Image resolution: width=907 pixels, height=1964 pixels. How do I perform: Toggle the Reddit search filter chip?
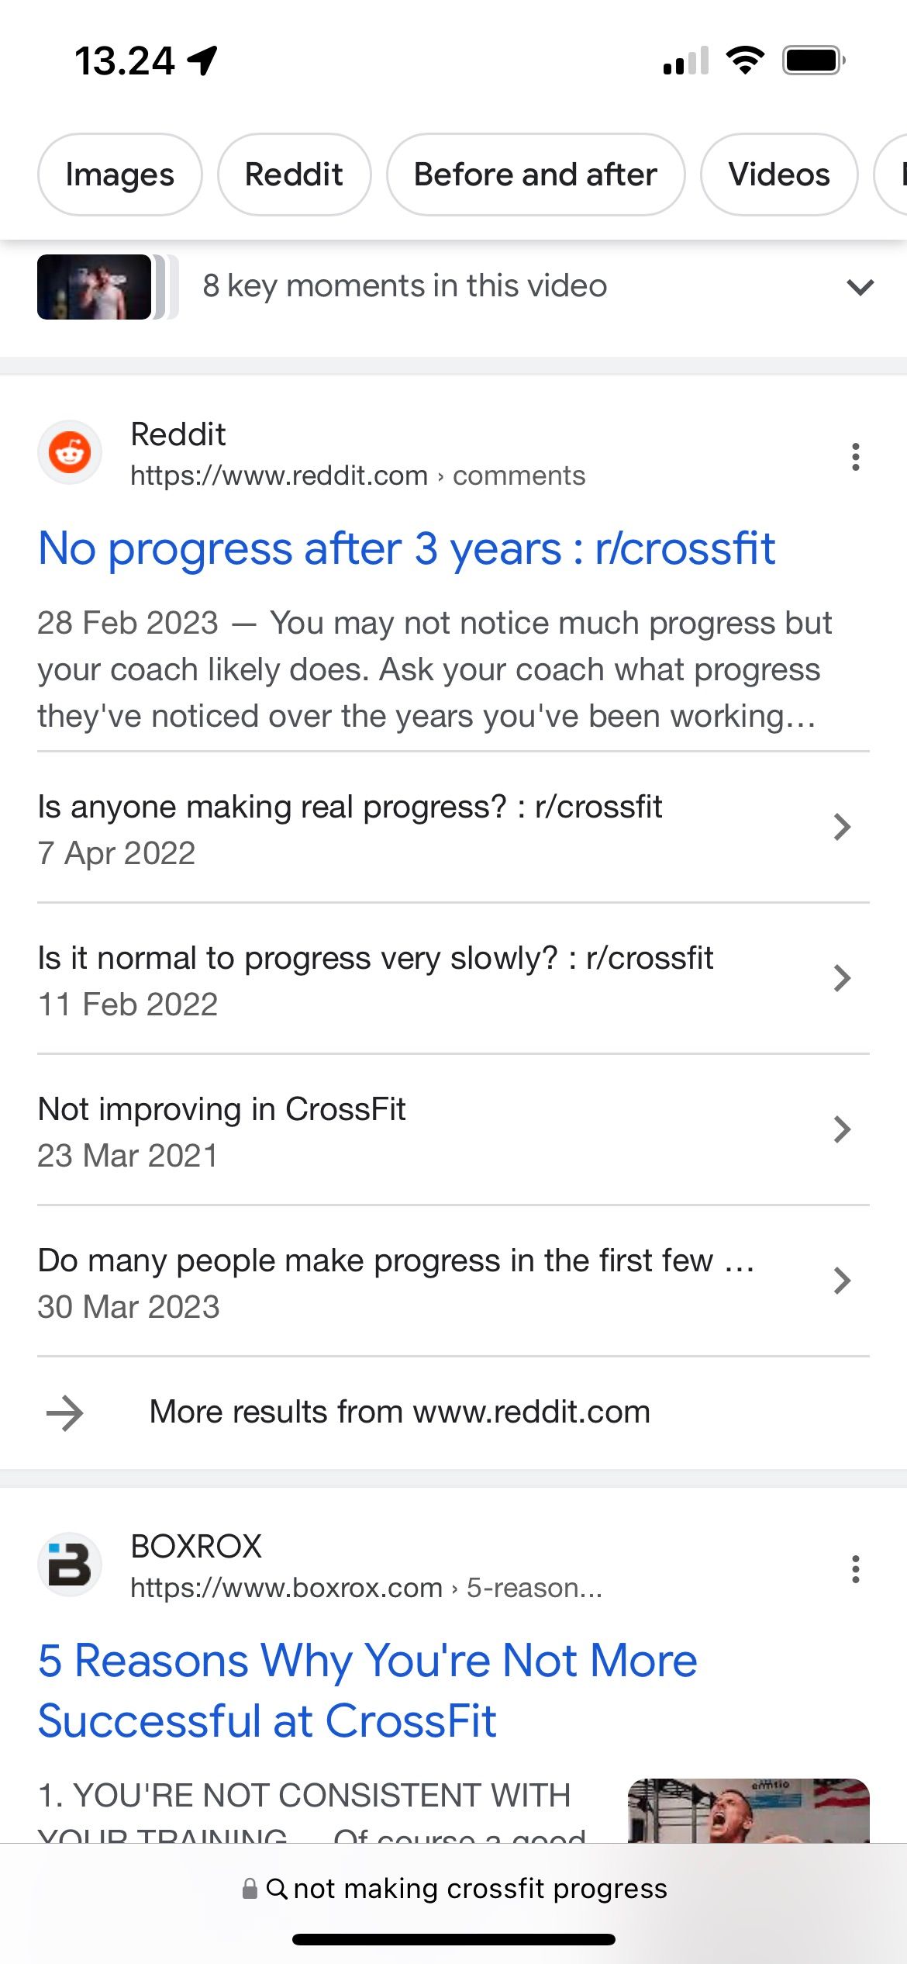294,175
